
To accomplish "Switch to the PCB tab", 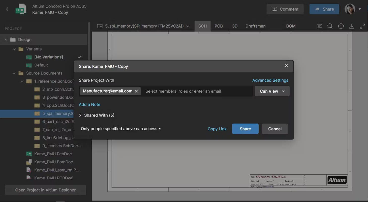I will coord(219,26).
